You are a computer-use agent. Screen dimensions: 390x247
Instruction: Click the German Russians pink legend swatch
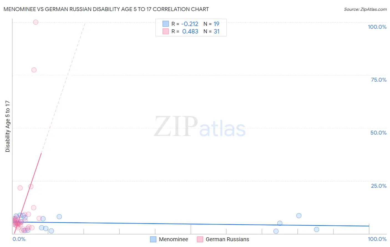pos(200,239)
